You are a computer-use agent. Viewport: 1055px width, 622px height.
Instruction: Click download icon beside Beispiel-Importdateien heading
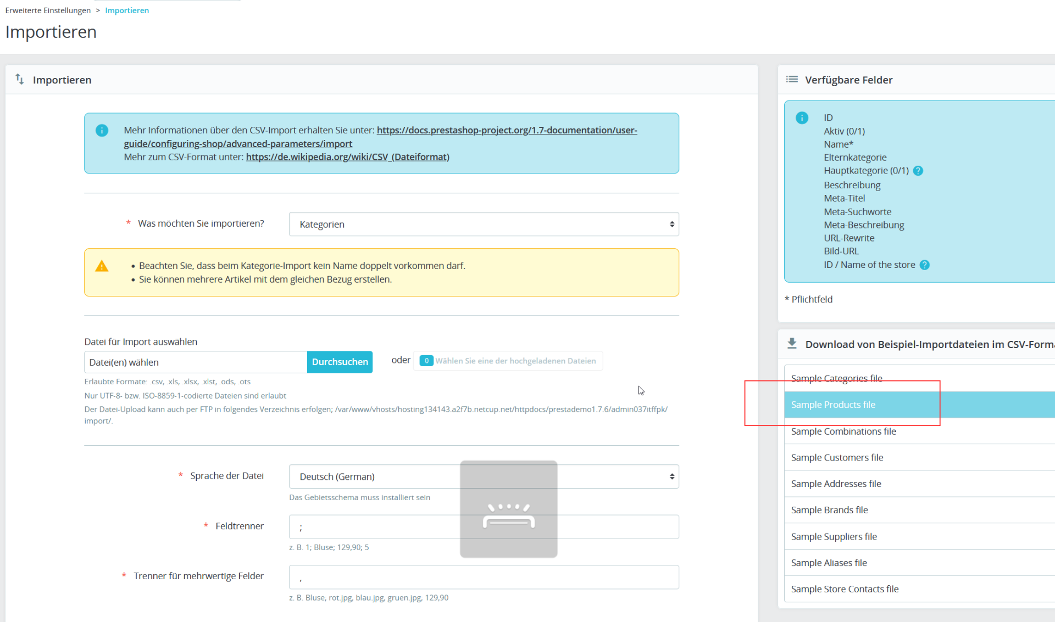point(791,344)
